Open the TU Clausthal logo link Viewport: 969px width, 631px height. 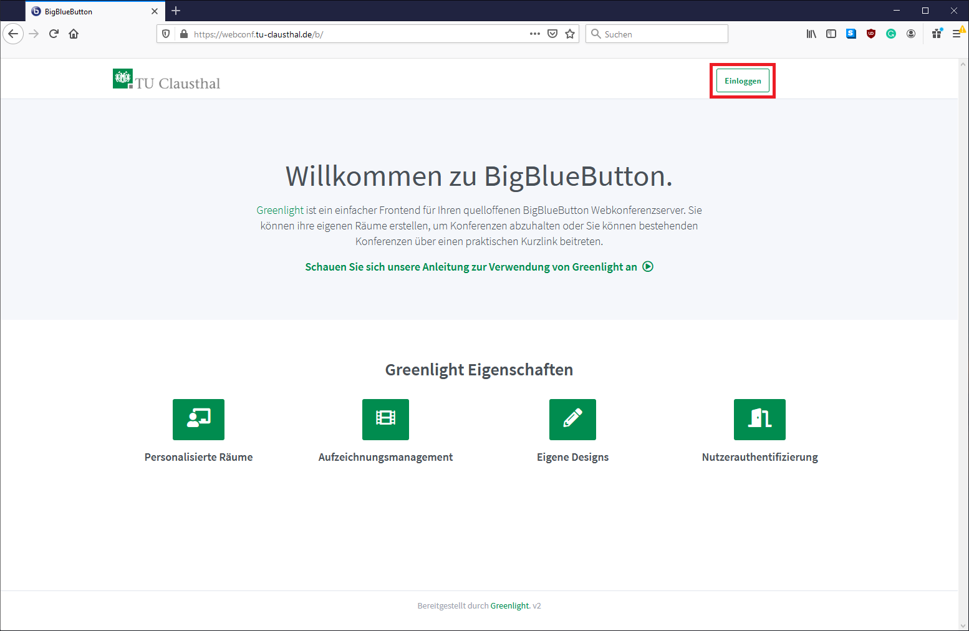(166, 80)
